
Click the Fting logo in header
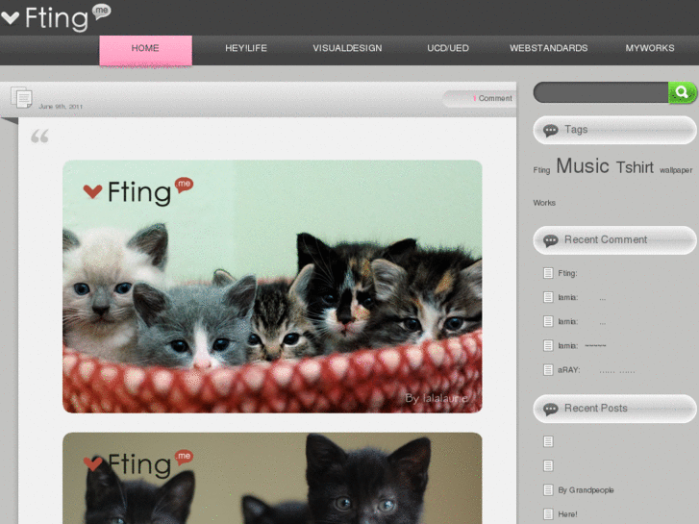click(56, 17)
